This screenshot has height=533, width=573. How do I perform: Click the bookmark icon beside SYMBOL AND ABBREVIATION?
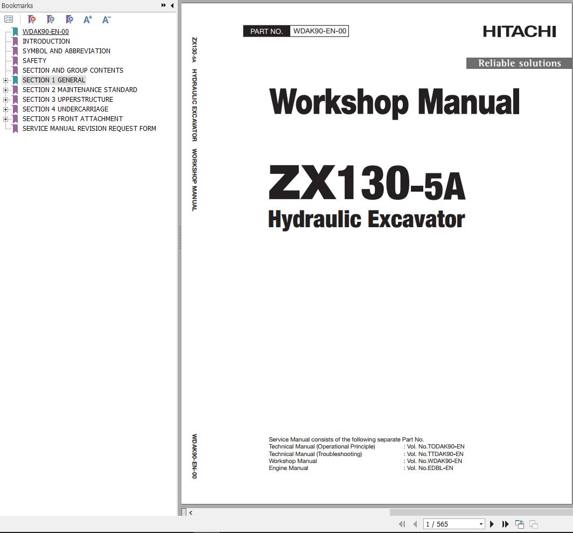[x=15, y=51]
